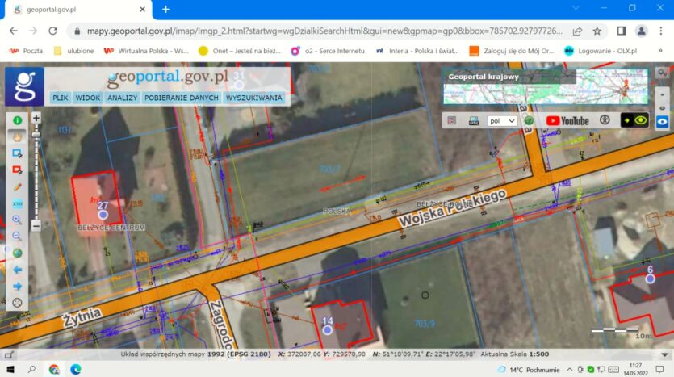This screenshot has height=377, width=674.
Task: Click the minus button on the zoom slider
Action: pos(36,226)
